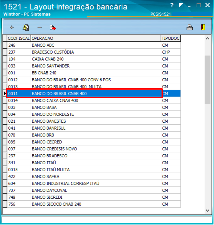Click the row selector beside BANCO SICREDI
214x225 pixels.
5,197
